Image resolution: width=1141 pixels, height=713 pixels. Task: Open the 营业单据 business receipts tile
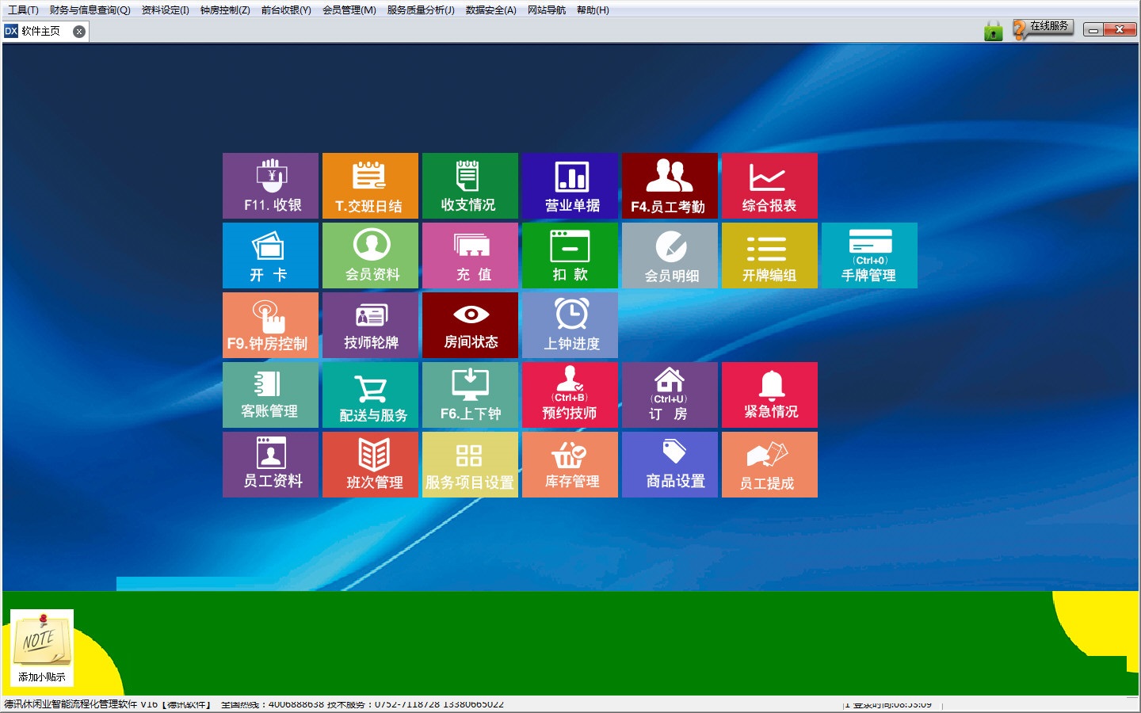coord(570,185)
